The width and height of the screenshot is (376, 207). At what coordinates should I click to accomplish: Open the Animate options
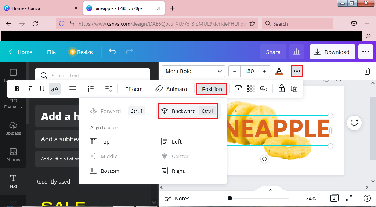coord(171,89)
